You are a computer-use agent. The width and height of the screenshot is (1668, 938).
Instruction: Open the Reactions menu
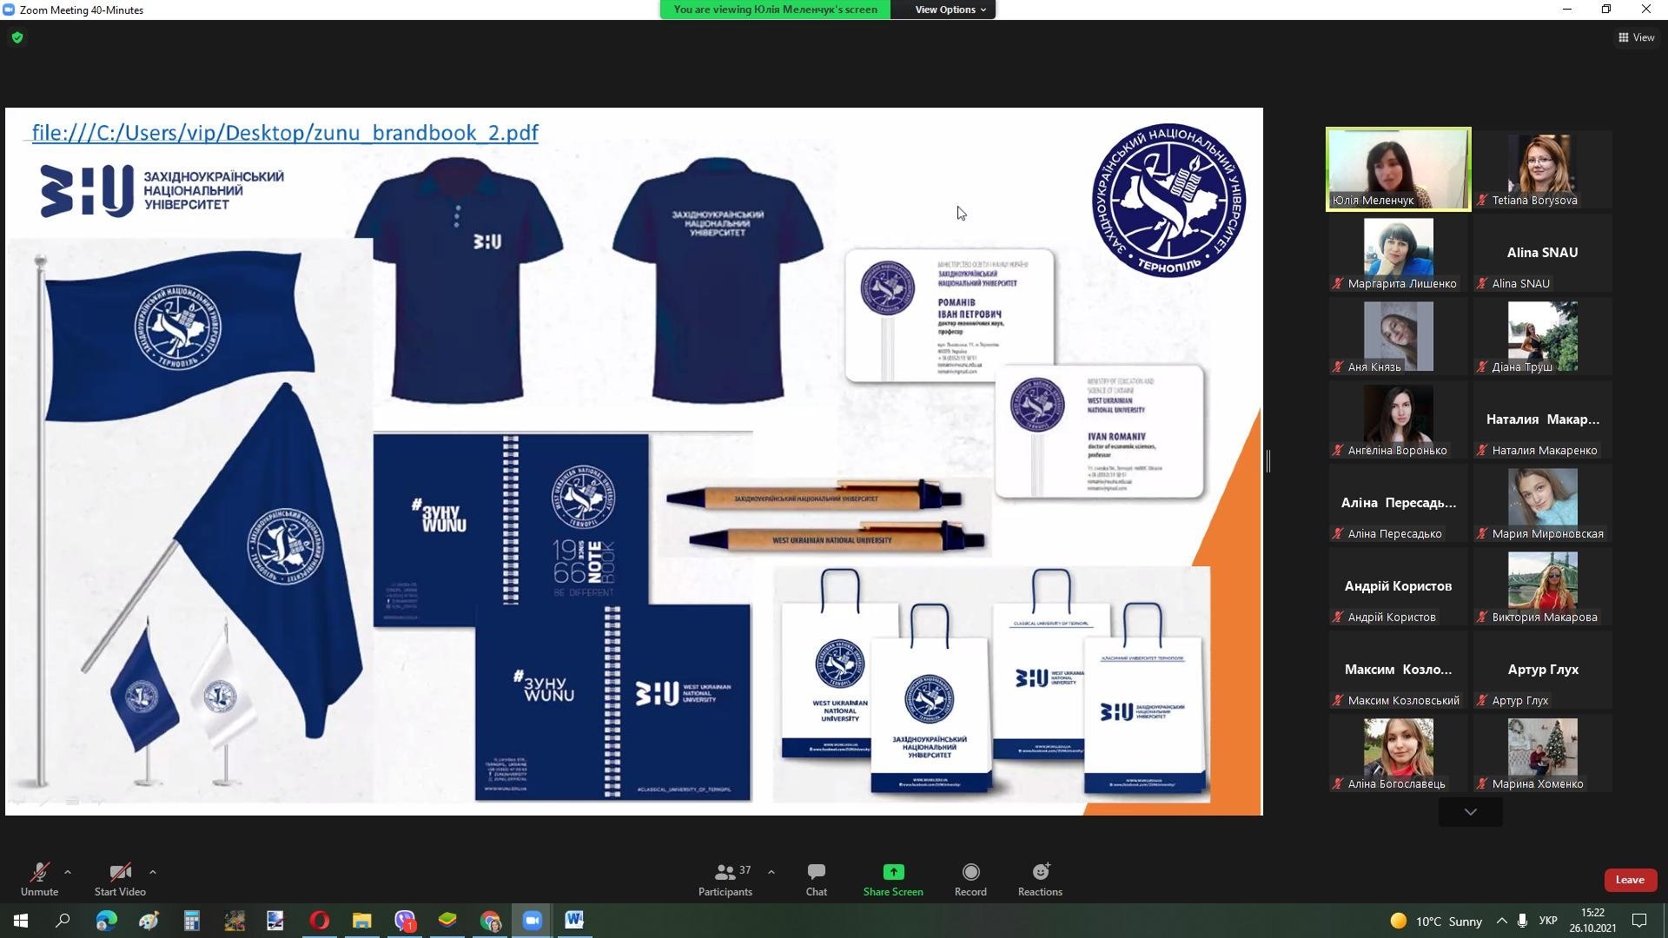1040,879
